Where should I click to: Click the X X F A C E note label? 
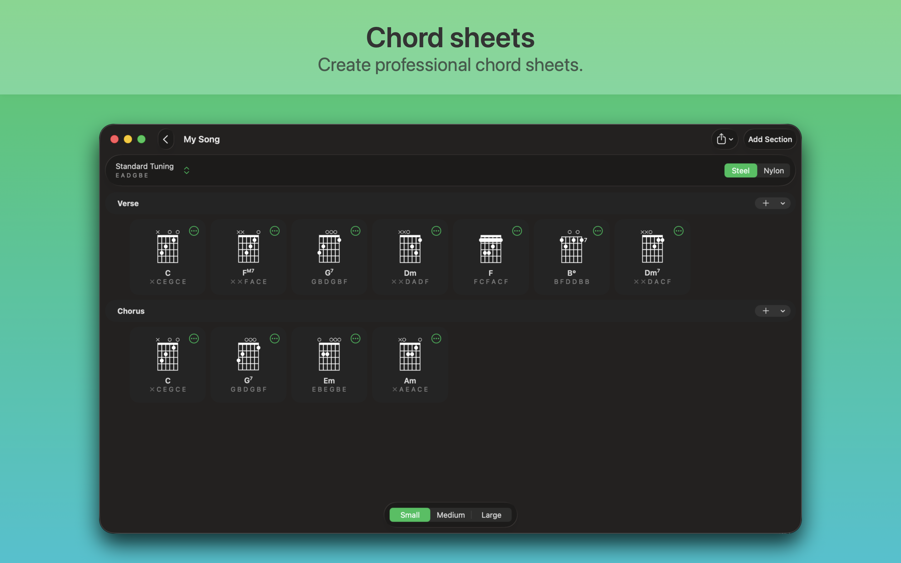[x=248, y=282]
